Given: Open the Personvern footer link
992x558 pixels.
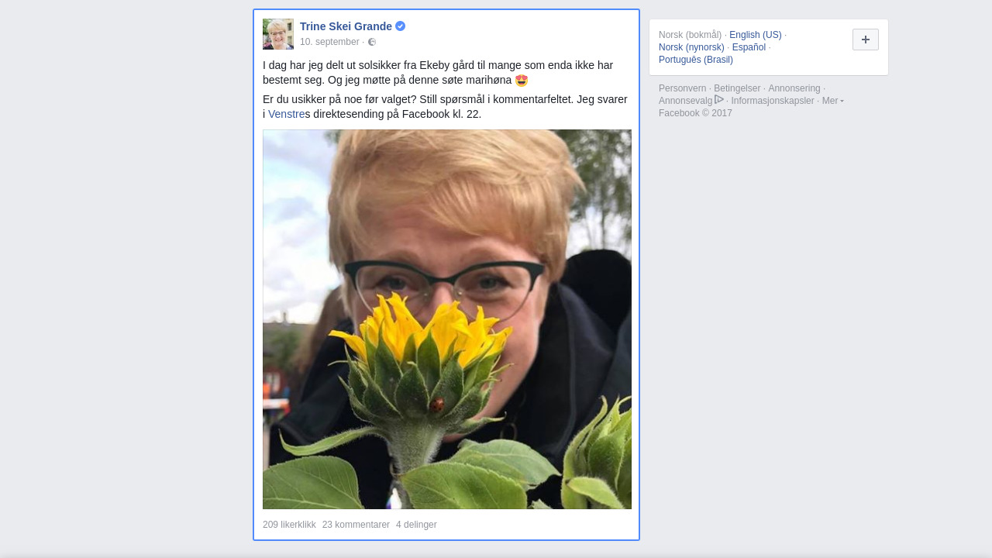Looking at the screenshot, I should point(682,88).
